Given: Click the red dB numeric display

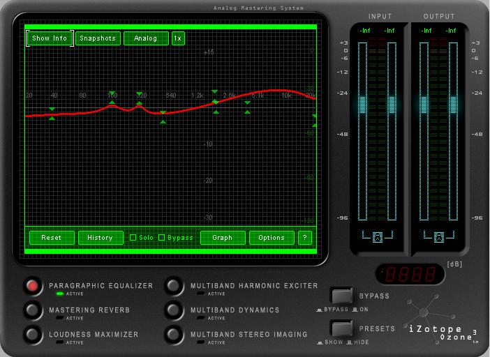Looking at the screenshot, I should 410,274.
